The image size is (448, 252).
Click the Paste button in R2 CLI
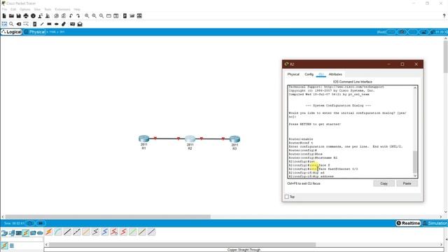point(407,183)
